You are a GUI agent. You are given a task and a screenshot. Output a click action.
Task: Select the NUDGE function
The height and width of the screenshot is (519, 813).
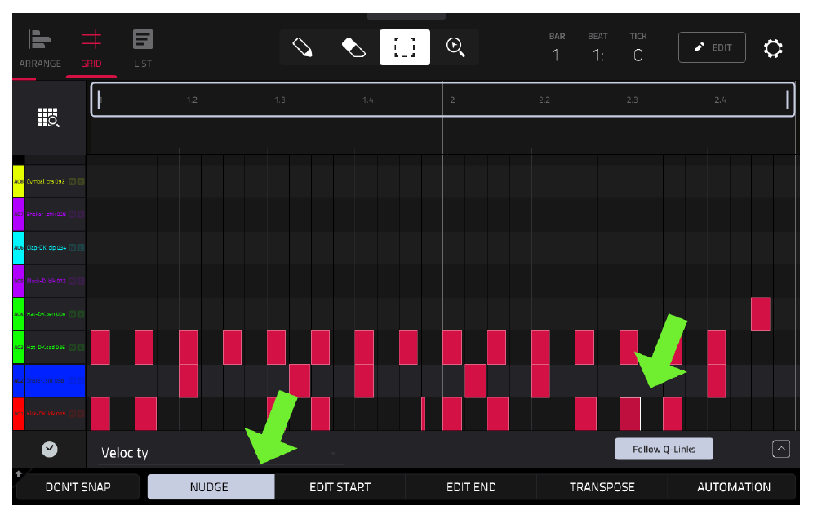click(x=211, y=487)
